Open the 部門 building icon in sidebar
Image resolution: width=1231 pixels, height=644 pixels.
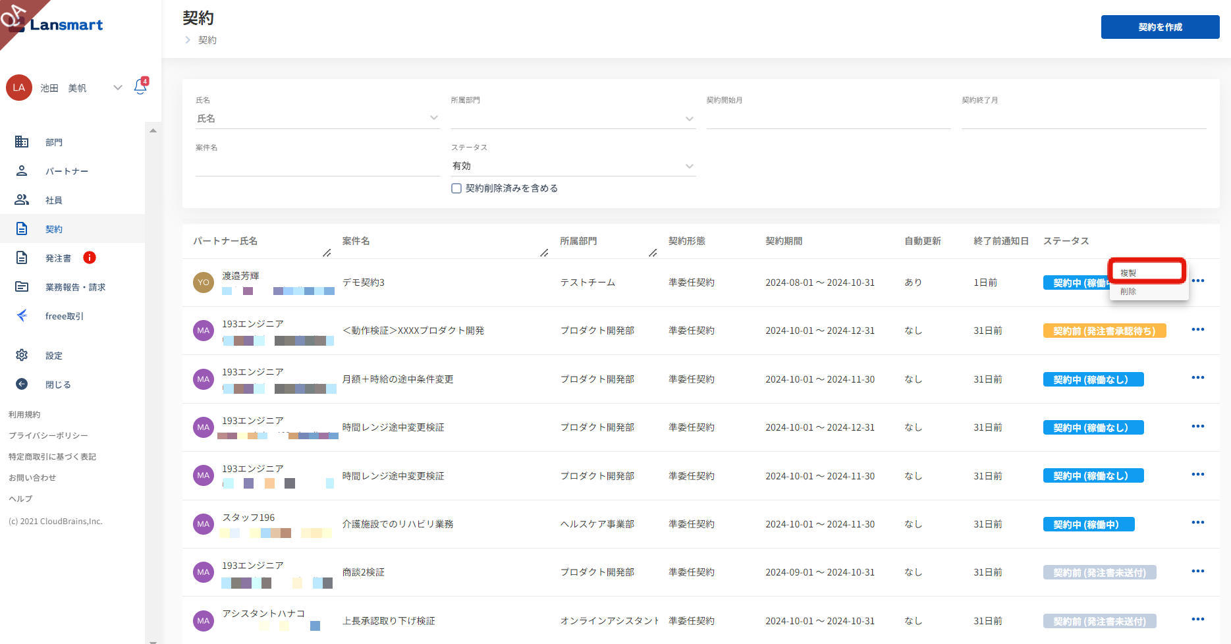22,142
